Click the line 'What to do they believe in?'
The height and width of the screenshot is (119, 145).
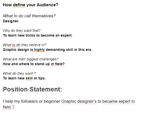[x=25, y=45]
